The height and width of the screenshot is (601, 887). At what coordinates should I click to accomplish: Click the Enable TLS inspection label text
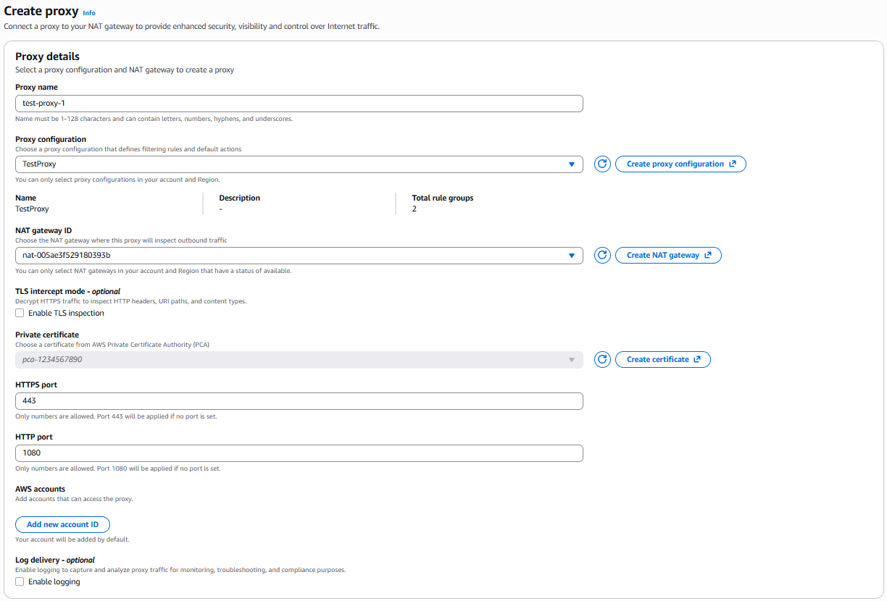click(66, 314)
